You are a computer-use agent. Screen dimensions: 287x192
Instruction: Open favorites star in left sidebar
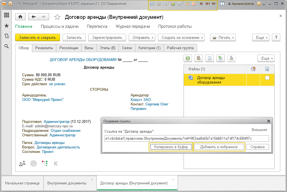(7, 26)
